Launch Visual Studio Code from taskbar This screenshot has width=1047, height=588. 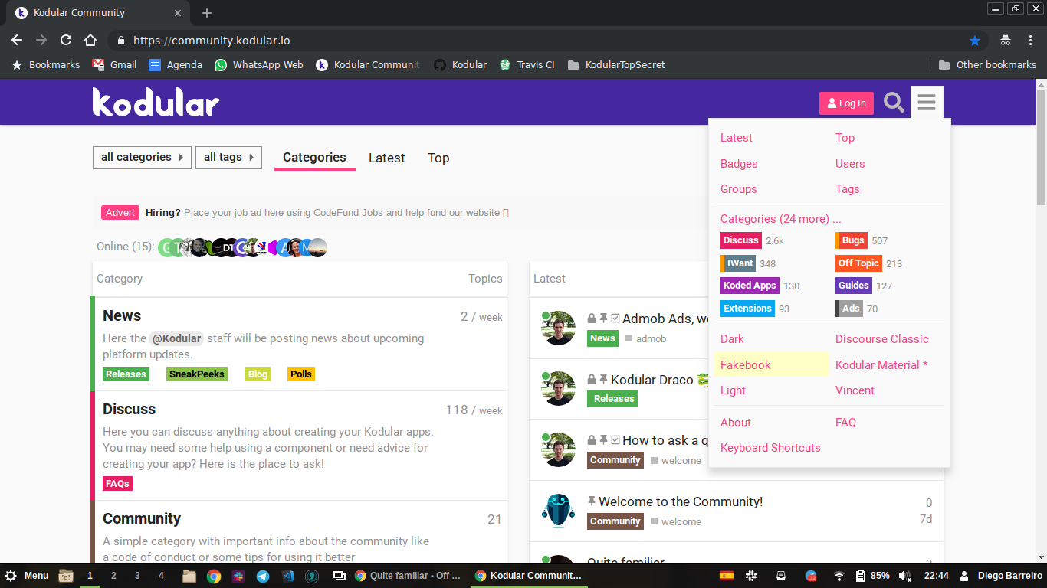[287, 576]
